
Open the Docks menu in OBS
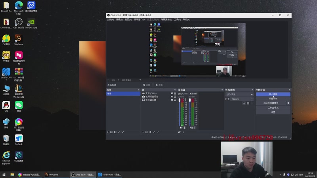[140, 19]
